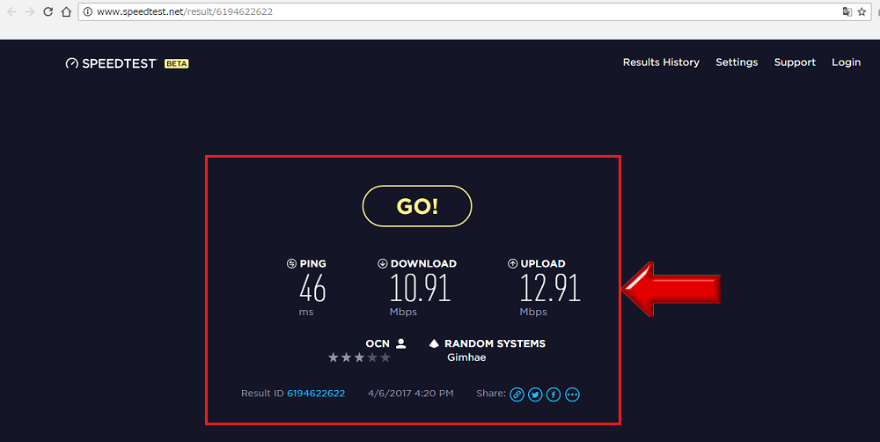Click the 46 ms ping value
880x442 pixels.
click(312, 288)
